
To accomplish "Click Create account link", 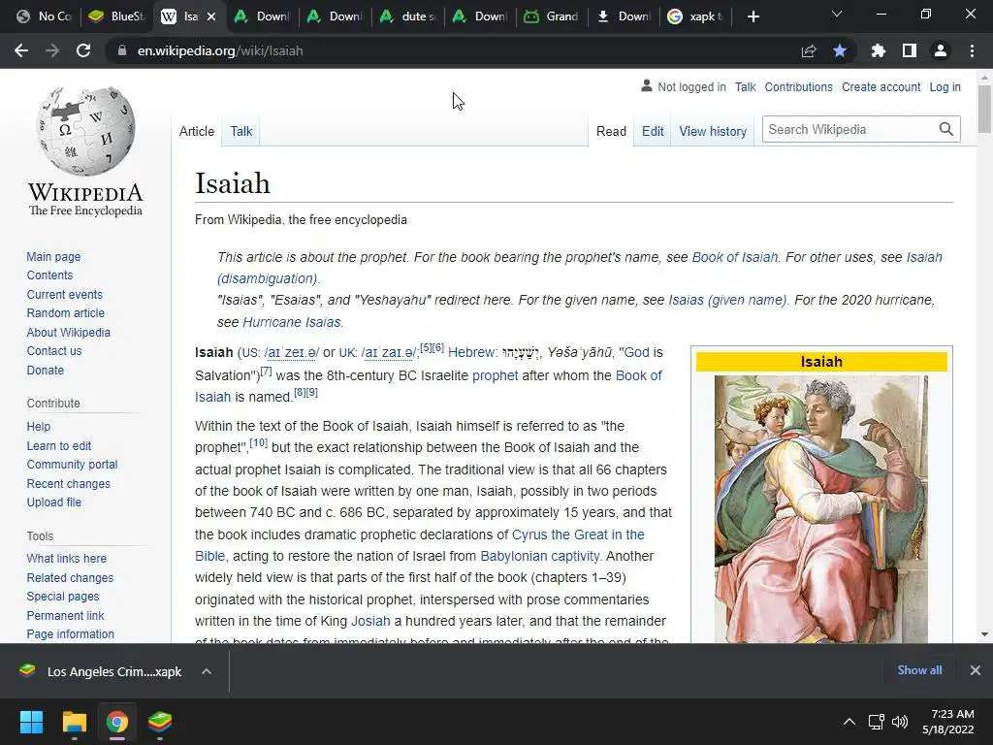I will [x=881, y=86].
